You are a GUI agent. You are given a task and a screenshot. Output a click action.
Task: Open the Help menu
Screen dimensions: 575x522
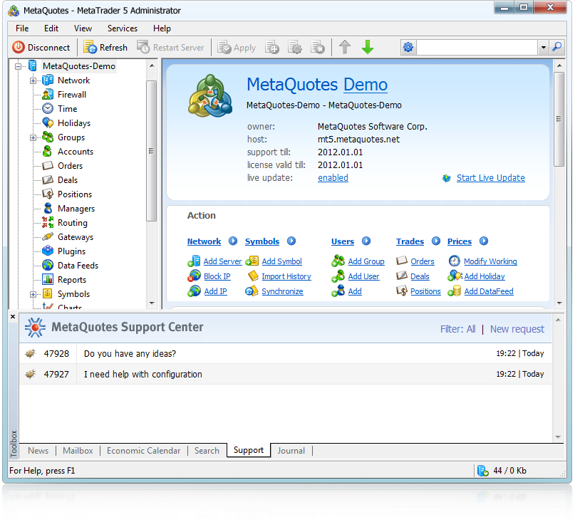[162, 28]
